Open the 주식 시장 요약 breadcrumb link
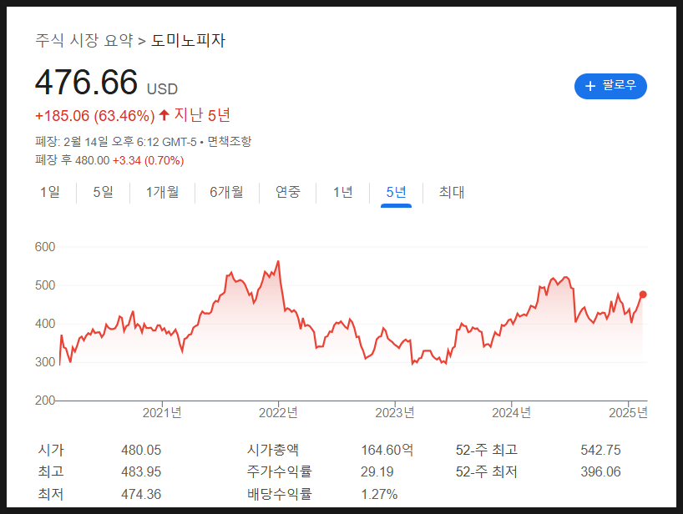 click(84, 41)
